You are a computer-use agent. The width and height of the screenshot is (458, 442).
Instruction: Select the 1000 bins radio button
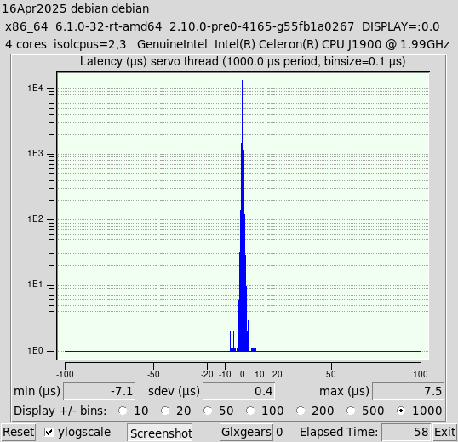(x=401, y=411)
